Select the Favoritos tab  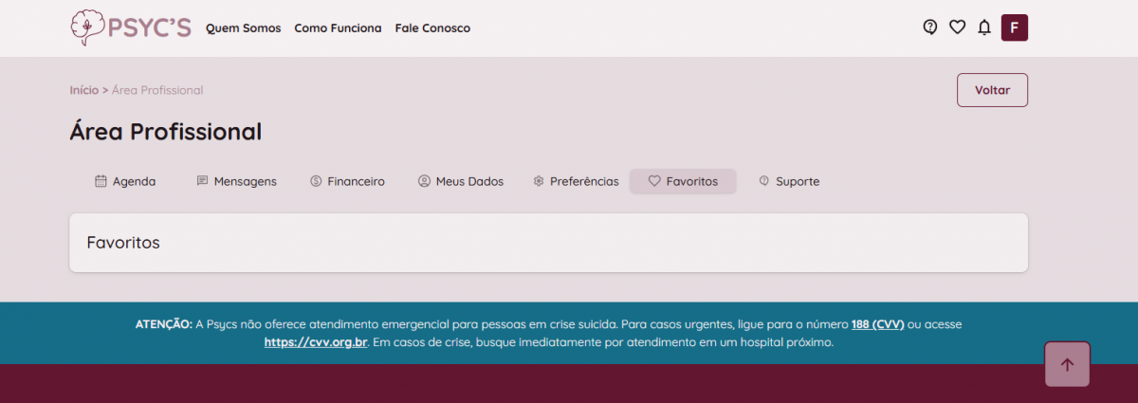point(683,181)
